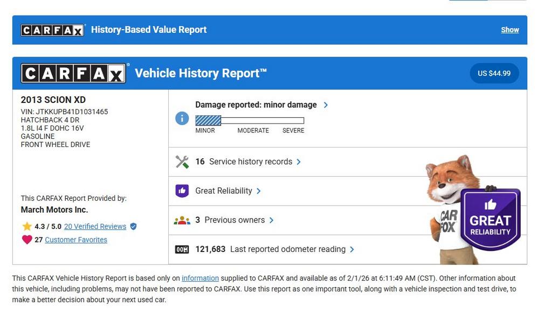Open the Customer Favorites link

76,240
